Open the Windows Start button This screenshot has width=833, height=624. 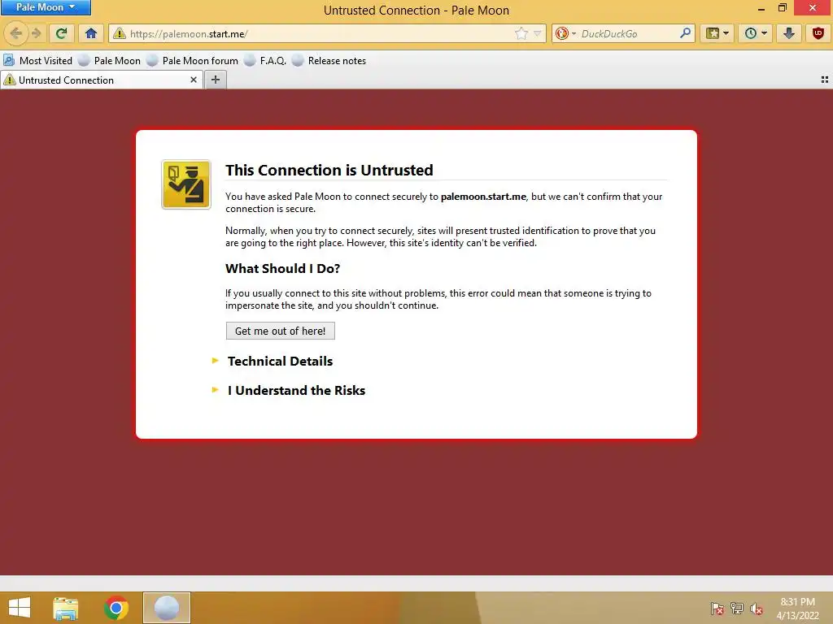tap(20, 608)
